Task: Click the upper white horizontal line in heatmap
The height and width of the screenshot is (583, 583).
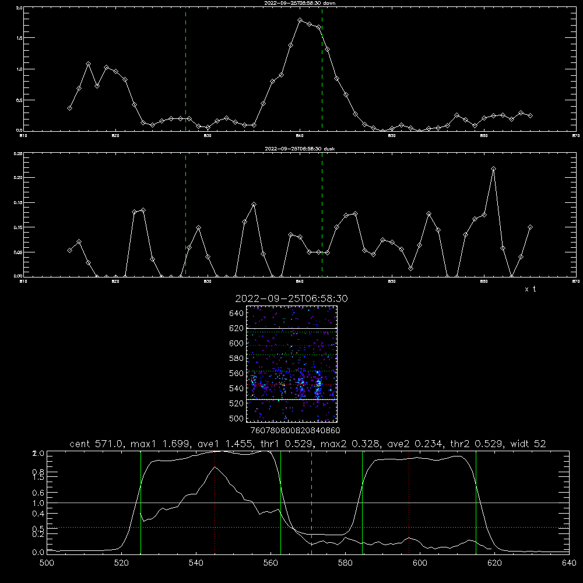Action: (x=291, y=328)
